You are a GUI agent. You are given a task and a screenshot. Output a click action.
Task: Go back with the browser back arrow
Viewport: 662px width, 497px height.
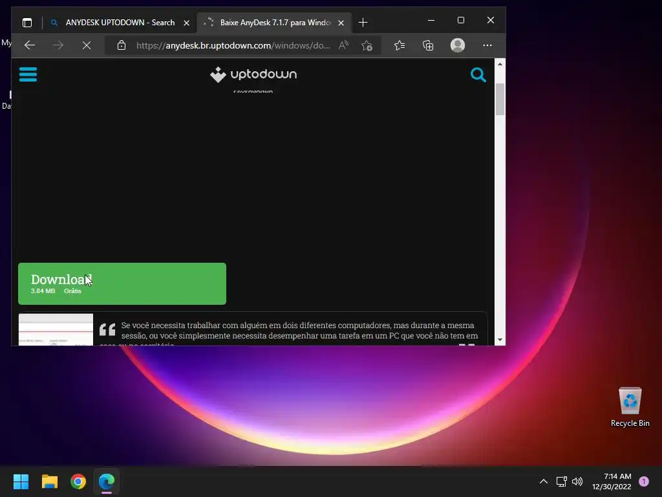tap(30, 45)
